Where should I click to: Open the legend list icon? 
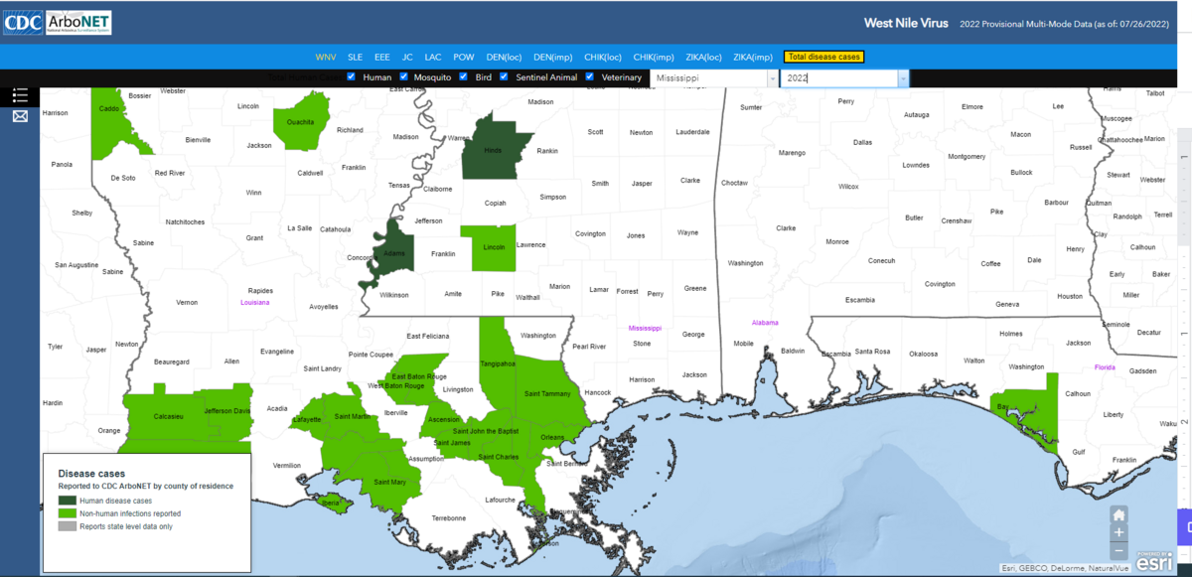pos(20,95)
